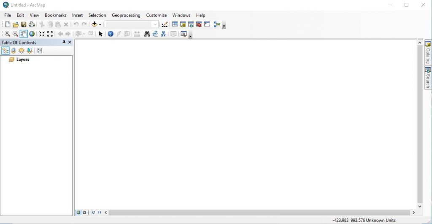Screen dimensions: 432x224
Task: Choose the Select Elements arrow tool
Action: coord(100,34)
